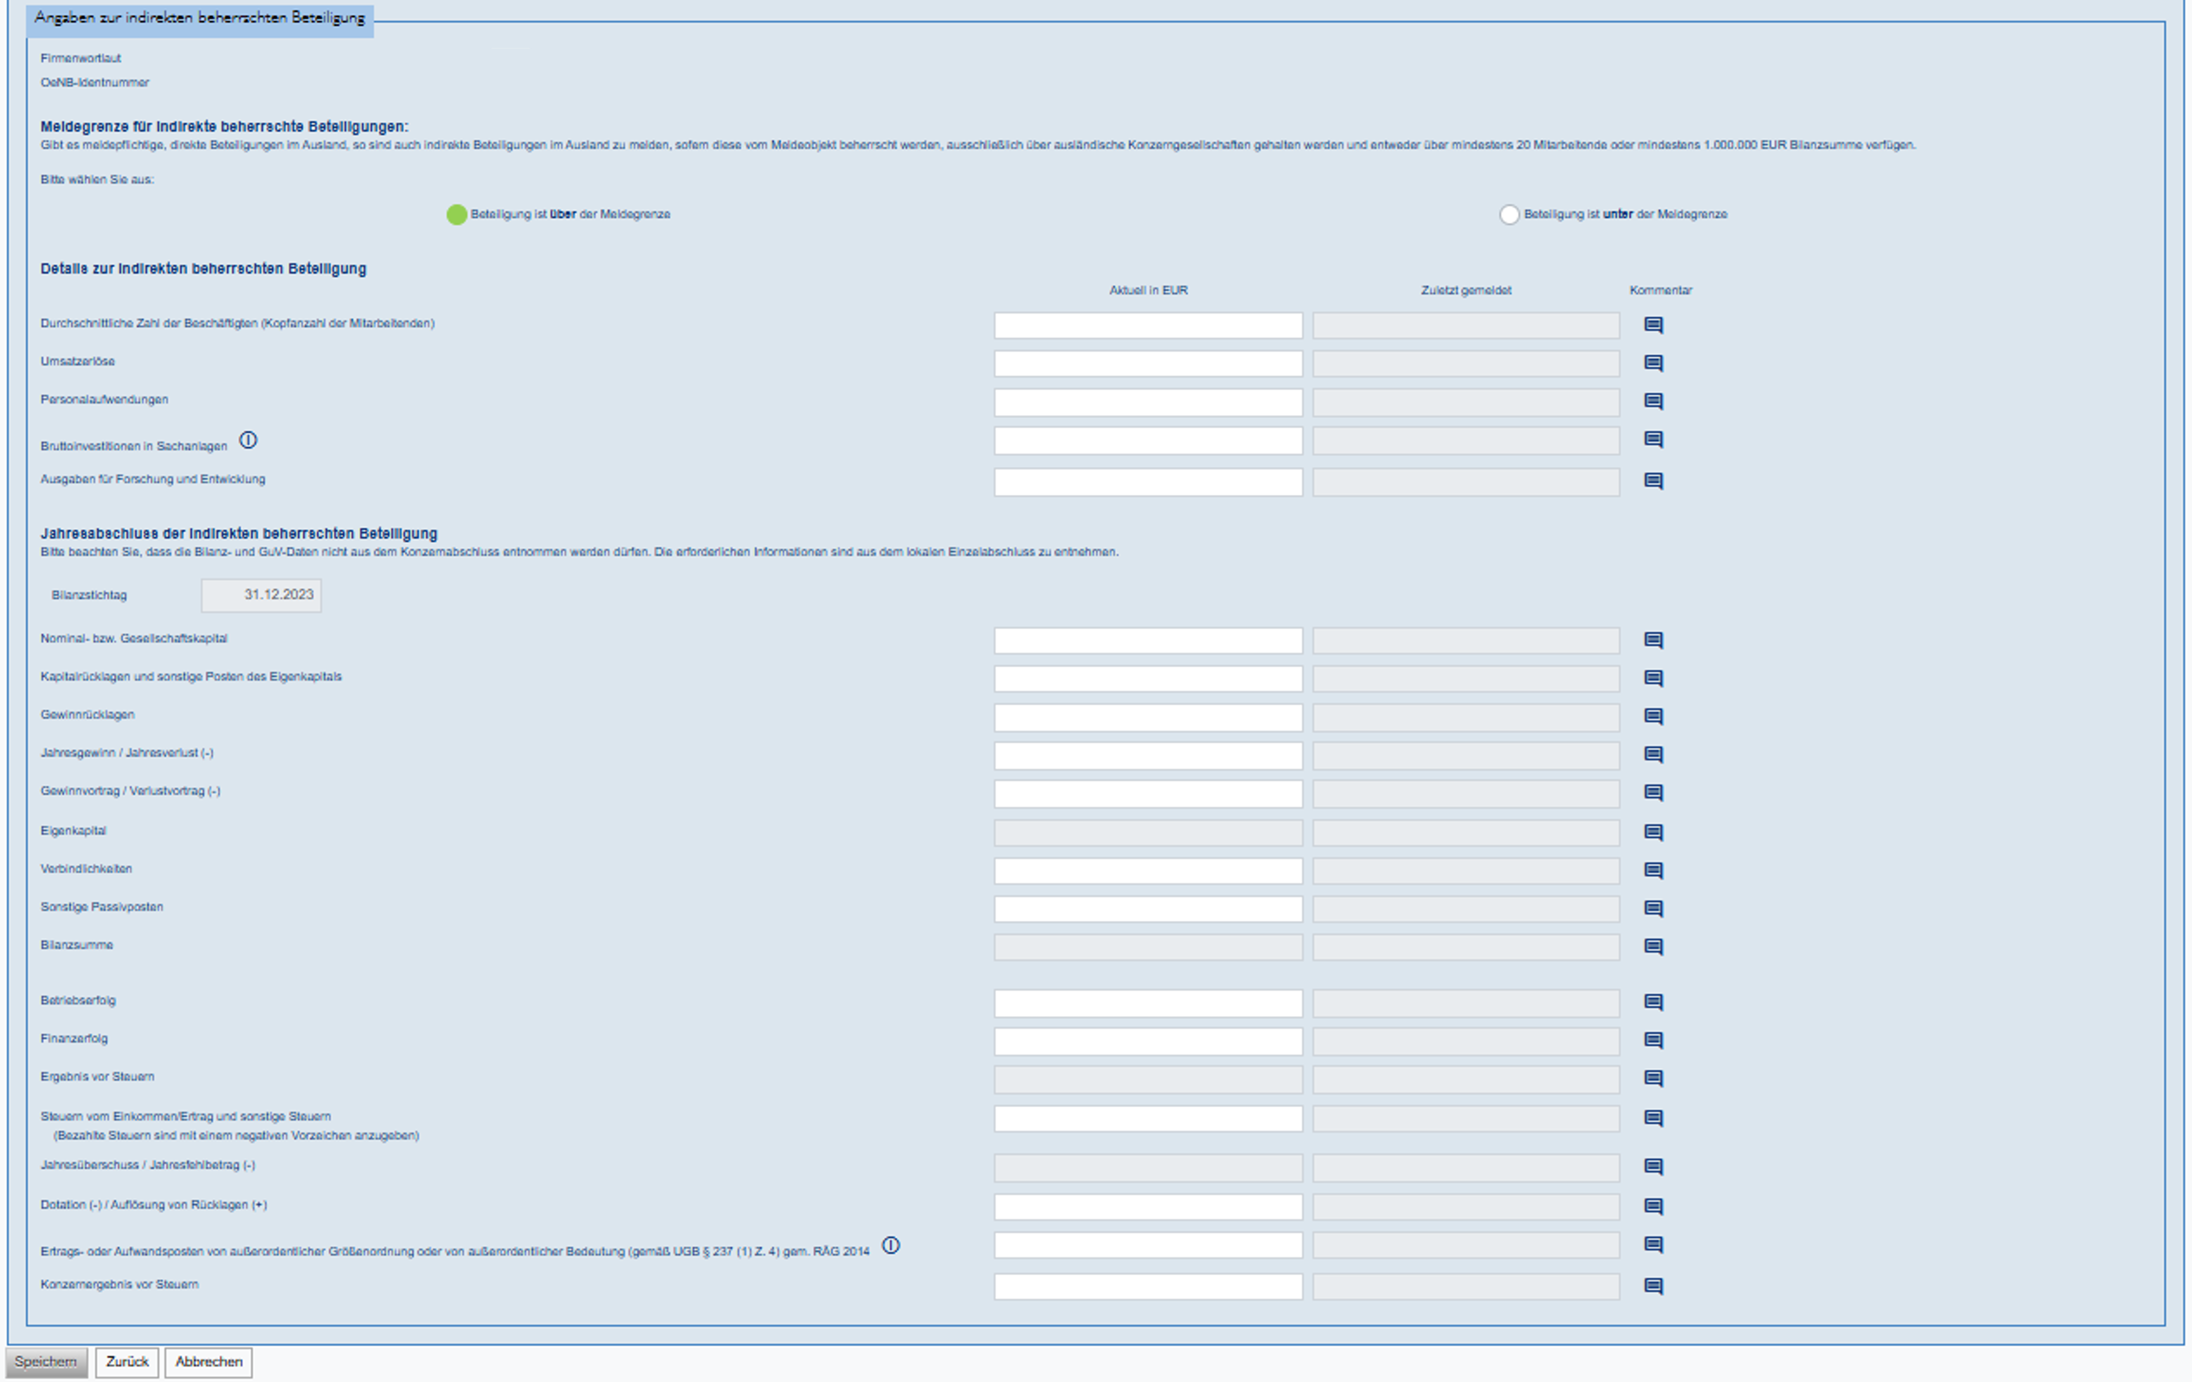Viewport: 2192px width, 1382px height.
Task: Click the Speichern button
Action: 46,1362
